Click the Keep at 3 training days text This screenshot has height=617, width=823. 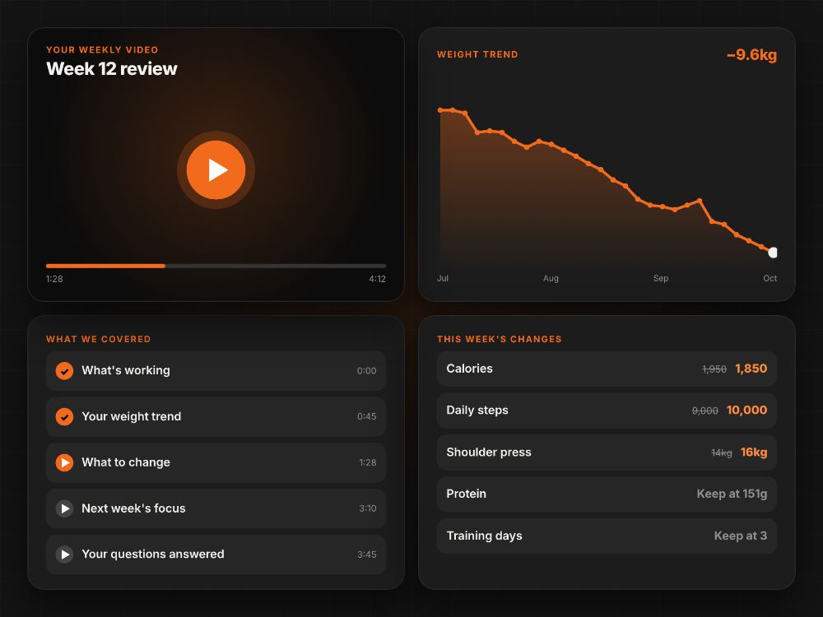[x=741, y=536]
